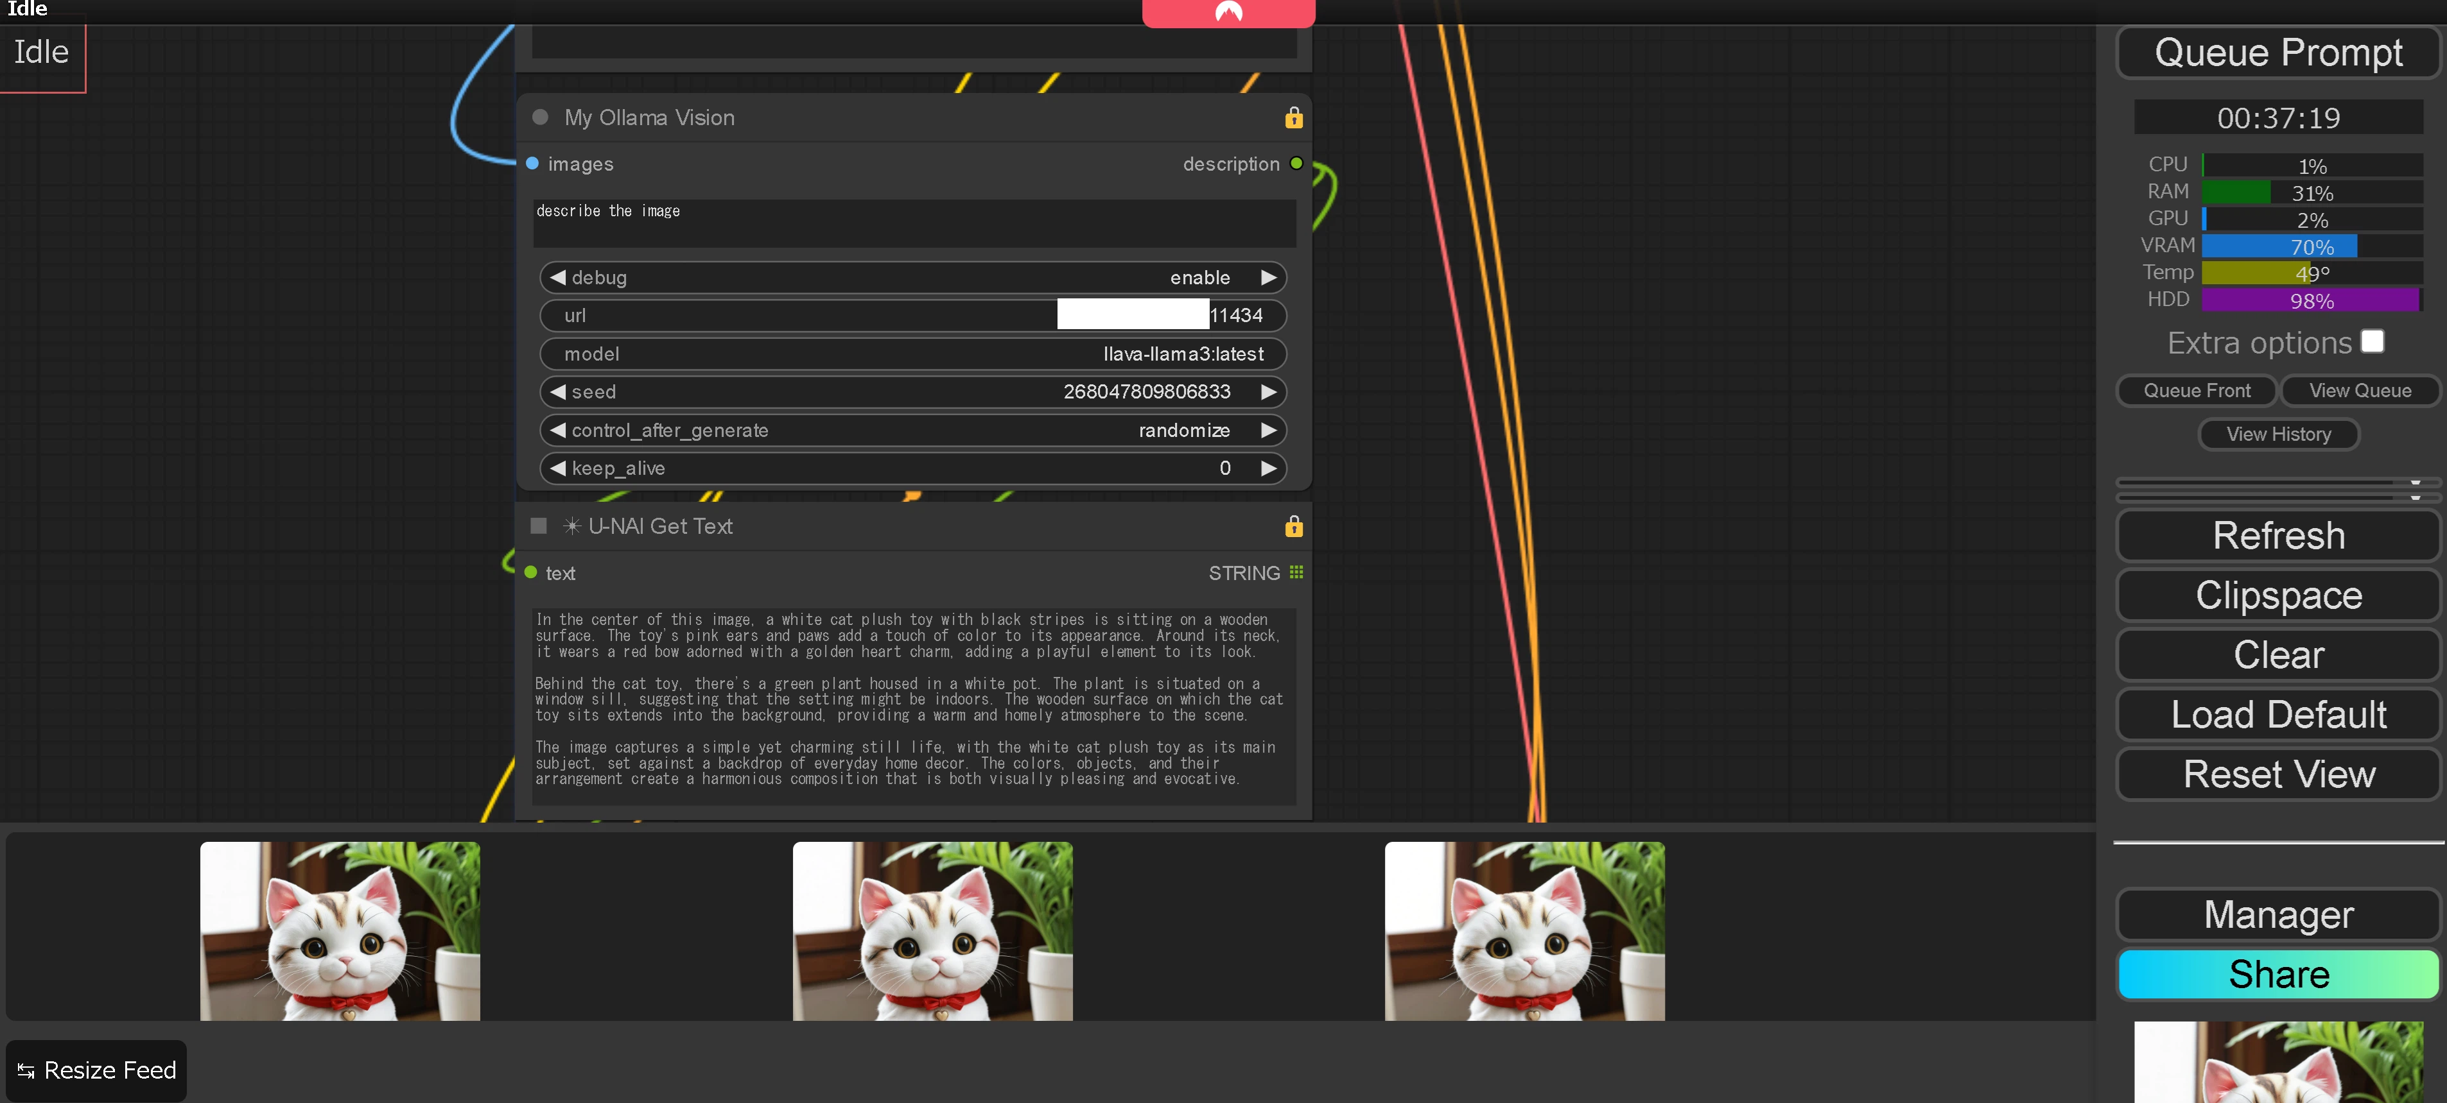The height and width of the screenshot is (1103, 2447).
Task: Click the first cat thumbnail in the feed
Action: tap(340, 931)
